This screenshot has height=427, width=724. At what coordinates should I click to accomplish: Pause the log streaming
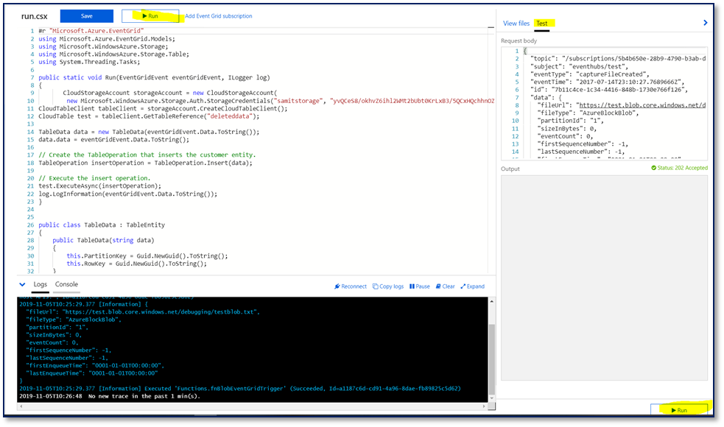[x=420, y=286]
